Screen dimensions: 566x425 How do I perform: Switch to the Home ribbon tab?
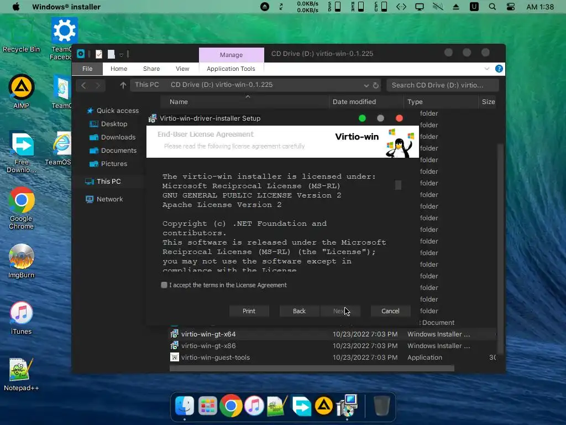[119, 69]
